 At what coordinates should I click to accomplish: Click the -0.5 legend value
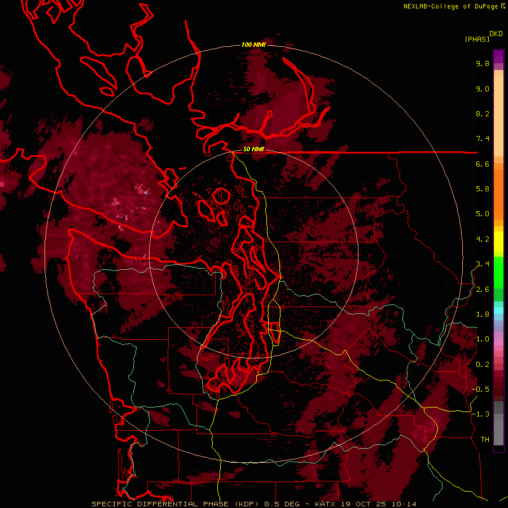480,389
